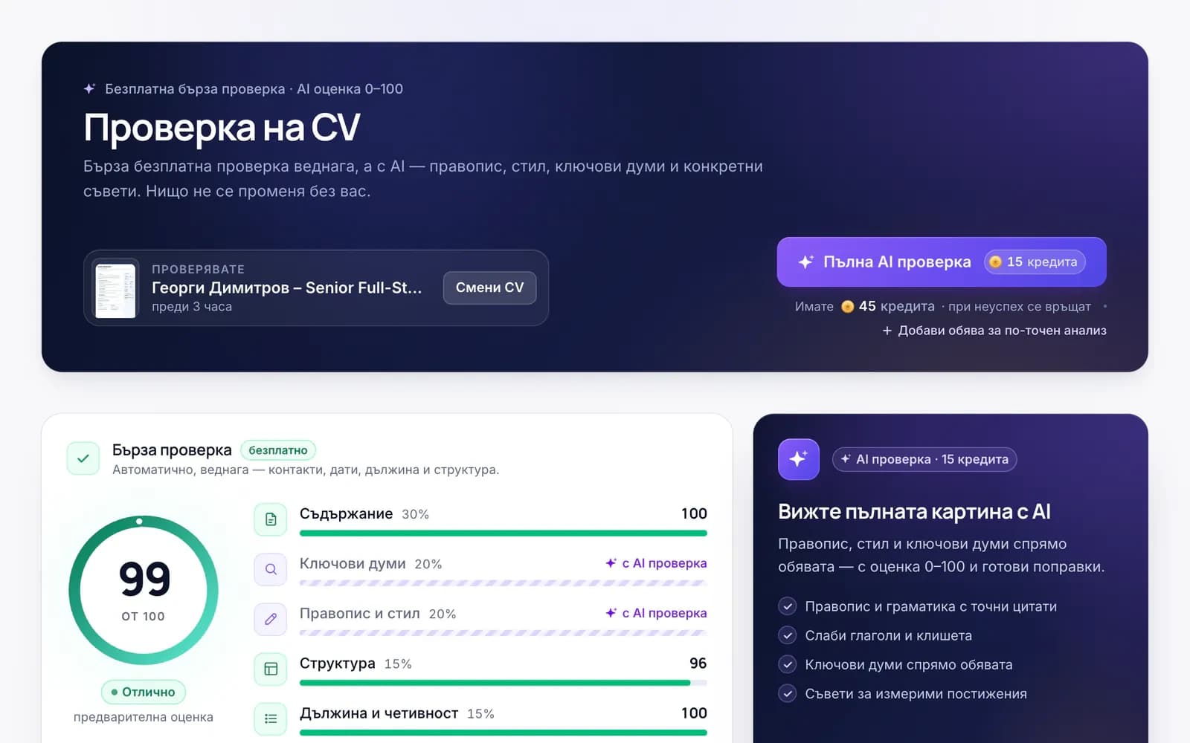
Task: Click the 99 score ring gauge
Action: click(144, 590)
